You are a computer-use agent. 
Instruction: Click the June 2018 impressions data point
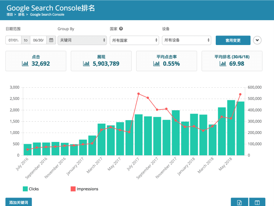(x=240, y=94)
